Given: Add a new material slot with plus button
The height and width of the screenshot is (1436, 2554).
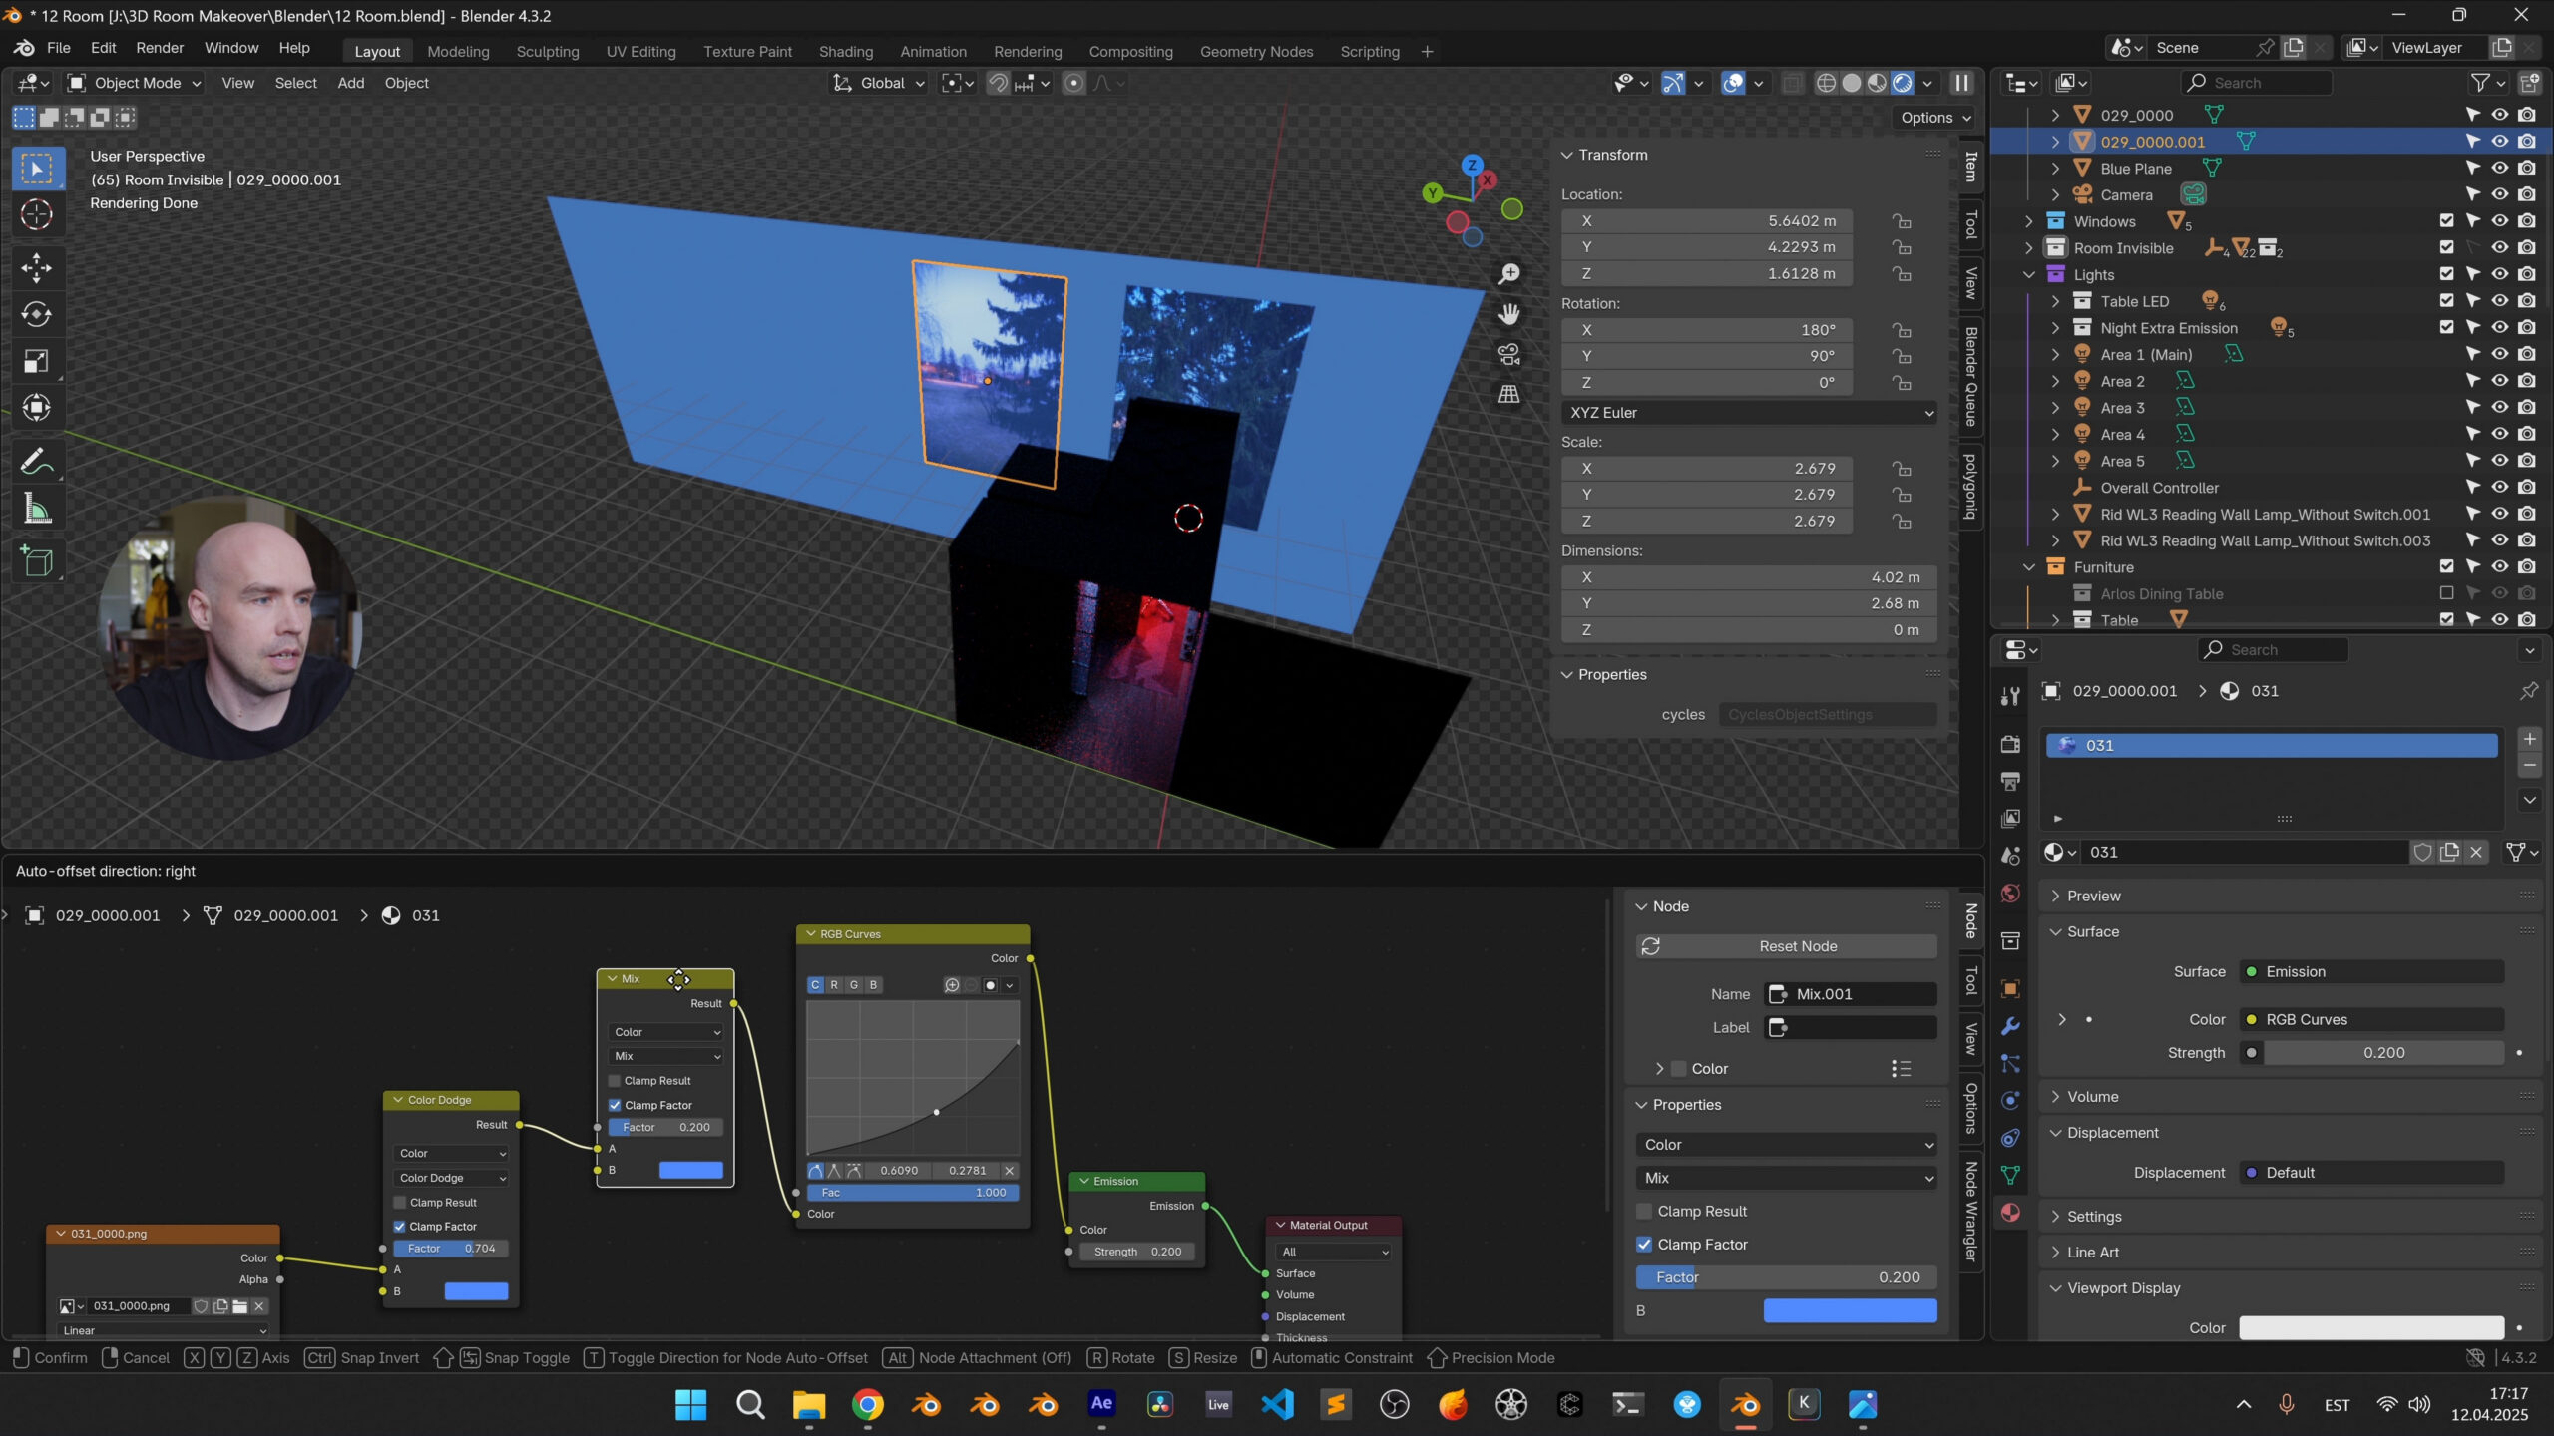Looking at the screenshot, I should (x=2529, y=739).
